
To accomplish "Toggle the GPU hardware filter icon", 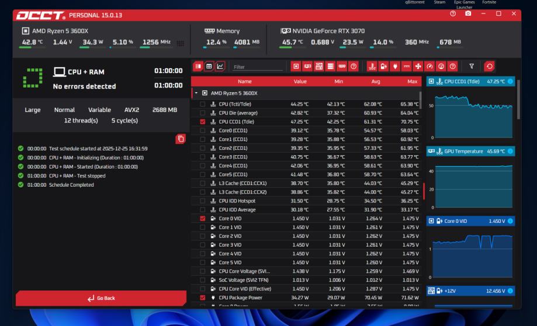I will [307, 66].
